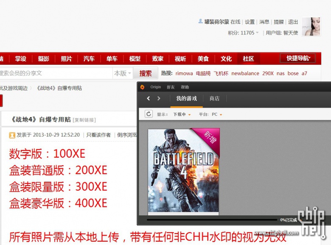Click the Origin logo icon
The width and height of the screenshot is (331, 245).
coord(143,87)
